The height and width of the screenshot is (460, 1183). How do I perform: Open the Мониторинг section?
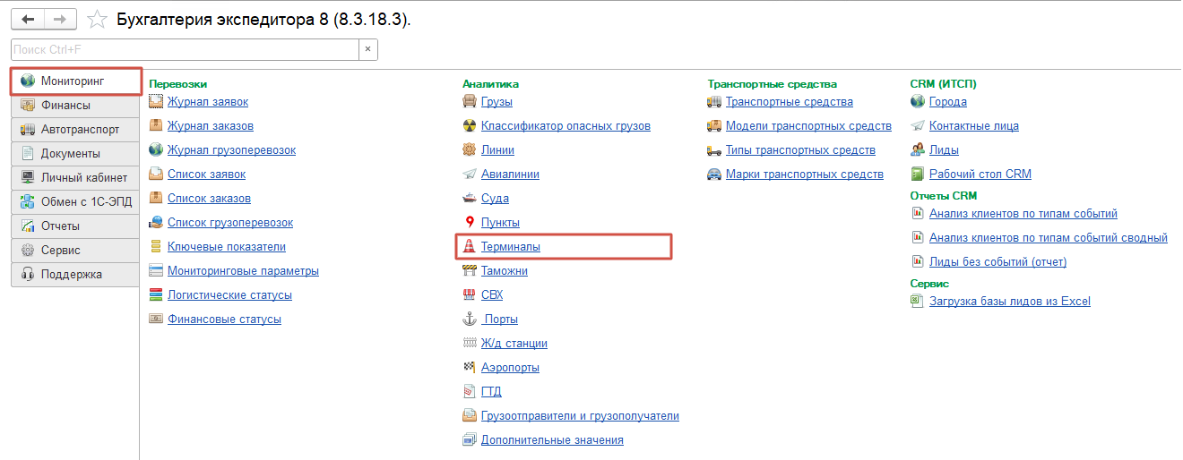(76, 81)
